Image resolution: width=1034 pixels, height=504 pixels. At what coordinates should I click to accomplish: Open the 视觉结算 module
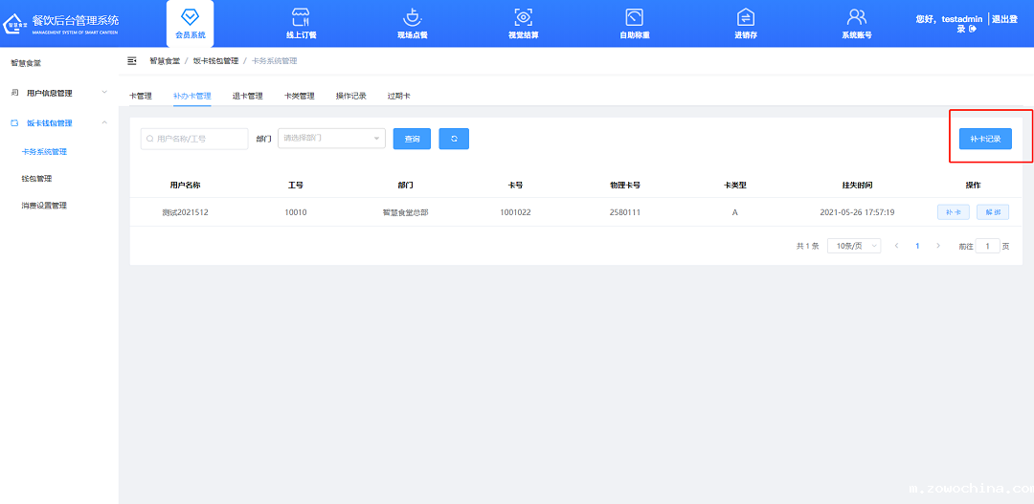523,23
